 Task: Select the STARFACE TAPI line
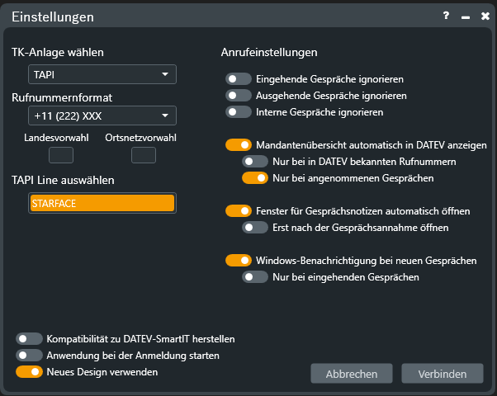[102, 203]
